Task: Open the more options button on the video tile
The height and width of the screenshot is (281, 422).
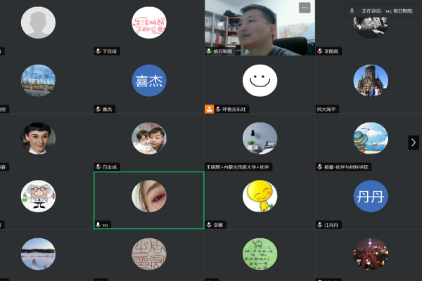Action: pos(304,8)
